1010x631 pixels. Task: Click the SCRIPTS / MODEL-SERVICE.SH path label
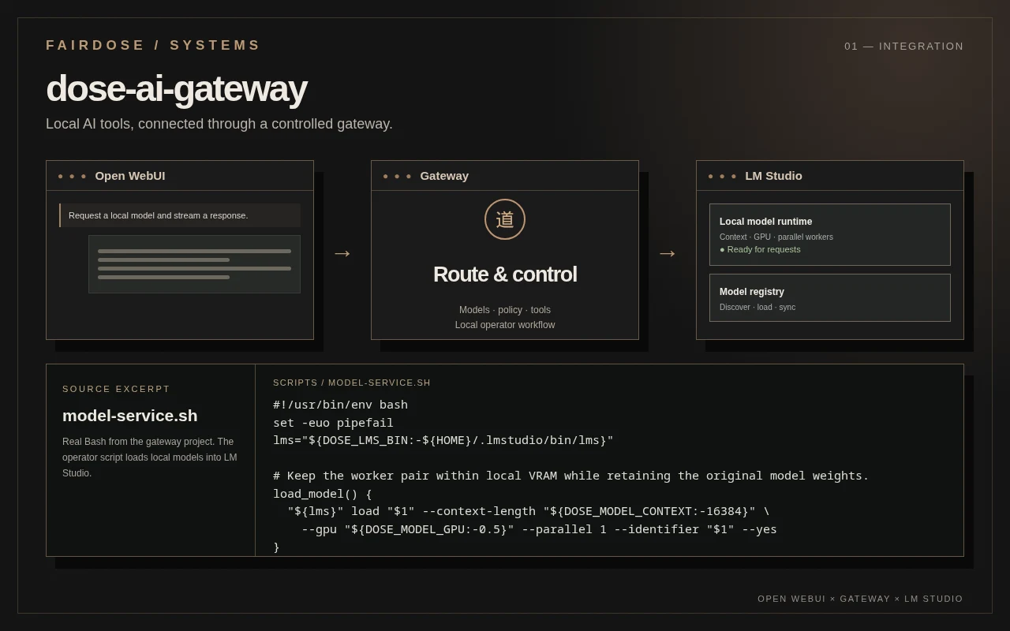352,383
